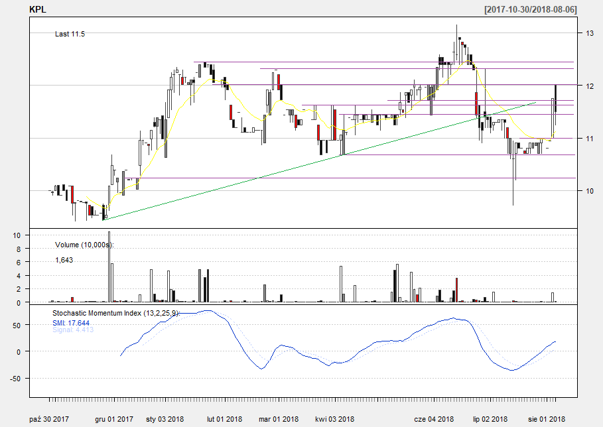This screenshot has width=603, height=427.
Task: Click the volume axis label 10
Action: pos(17,235)
